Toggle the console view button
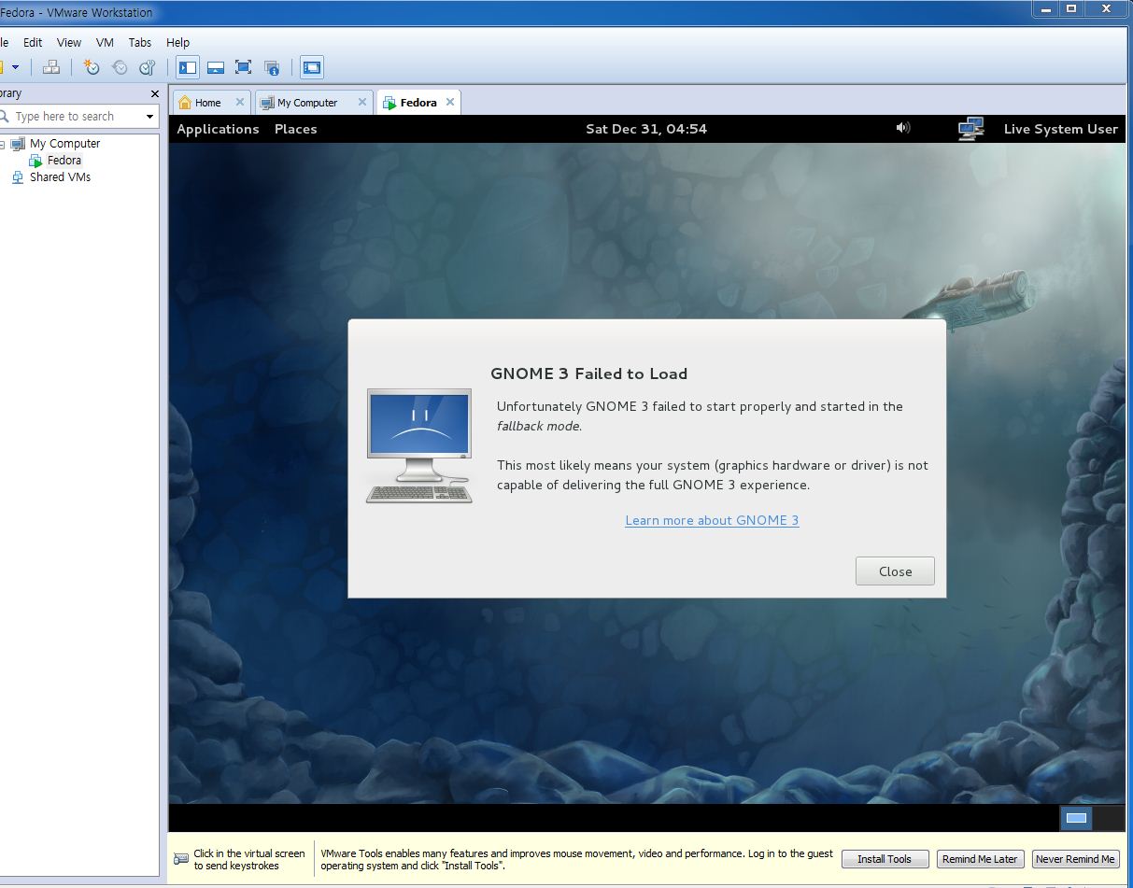The width and height of the screenshot is (1133, 888). click(x=312, y=67)
